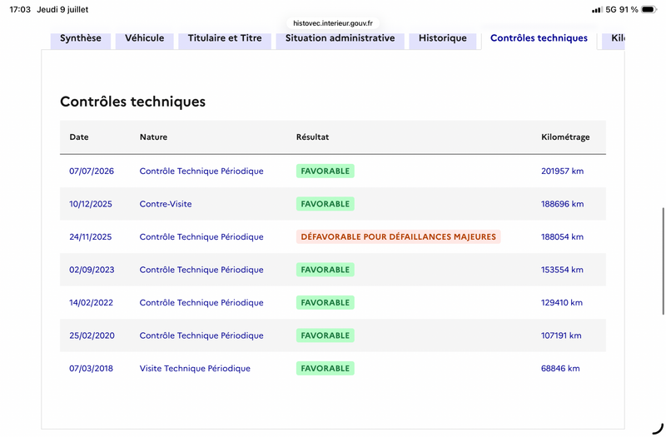Select the Situation administrative tab
Image resolution: width=666 pixels, height=437 pixels.
(340, 39)
